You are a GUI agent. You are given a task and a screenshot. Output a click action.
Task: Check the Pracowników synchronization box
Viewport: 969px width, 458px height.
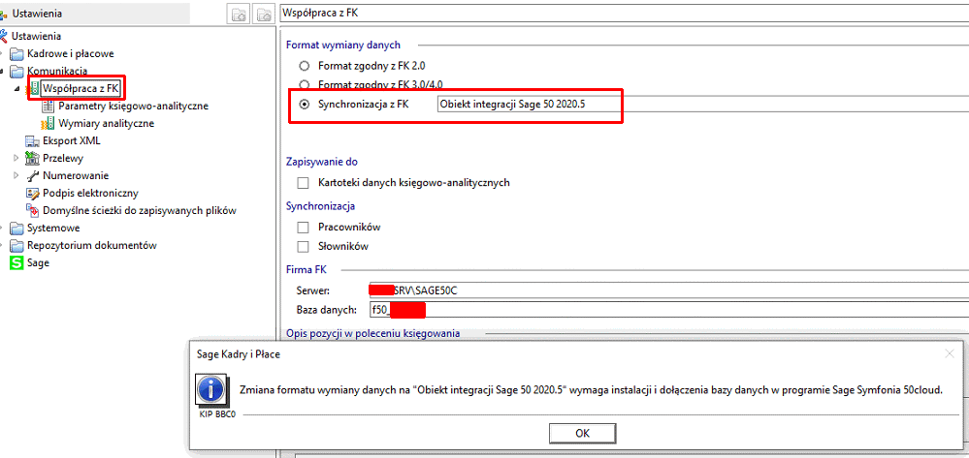coord(304,227)
